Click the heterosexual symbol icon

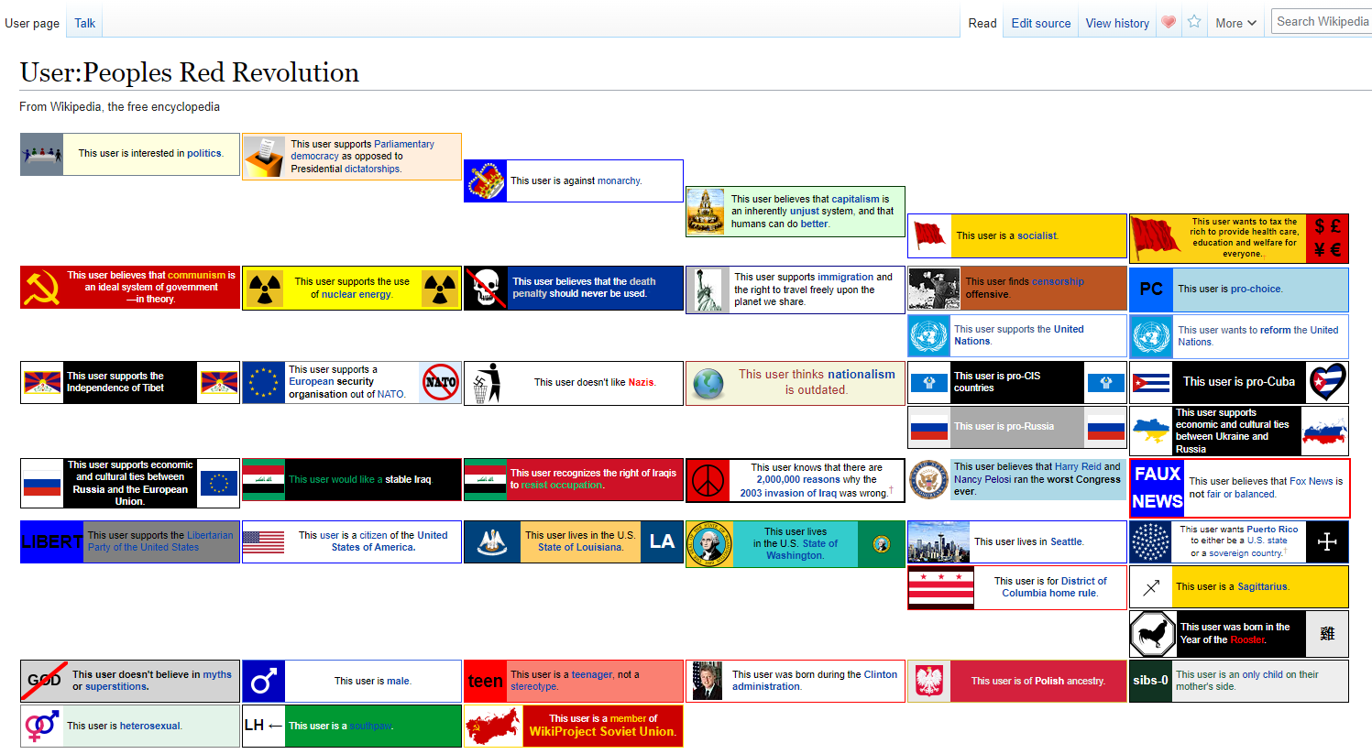(x=42, y=726)
